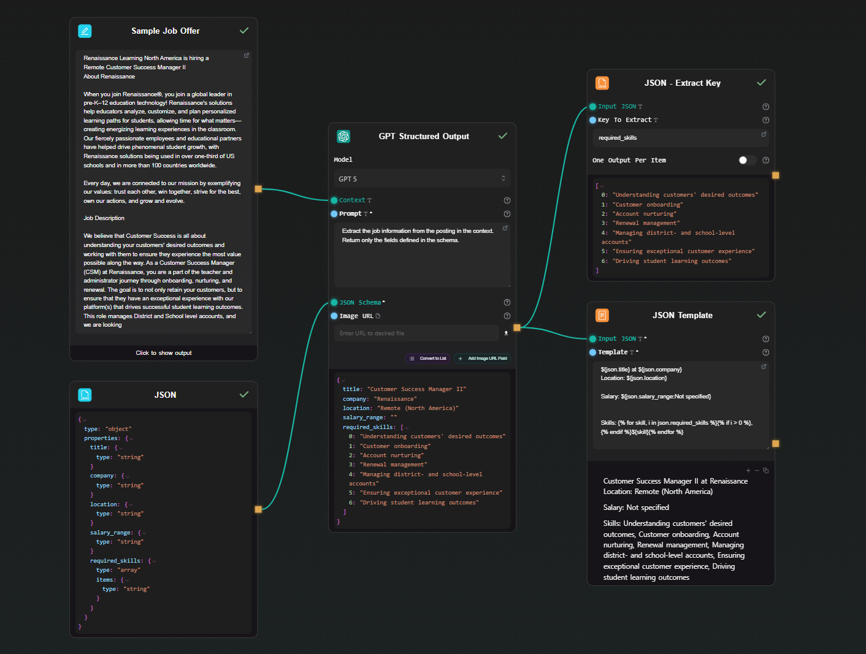Open the GPT 5 model dropdown
The image size is (866, 654).
point(422,179)
